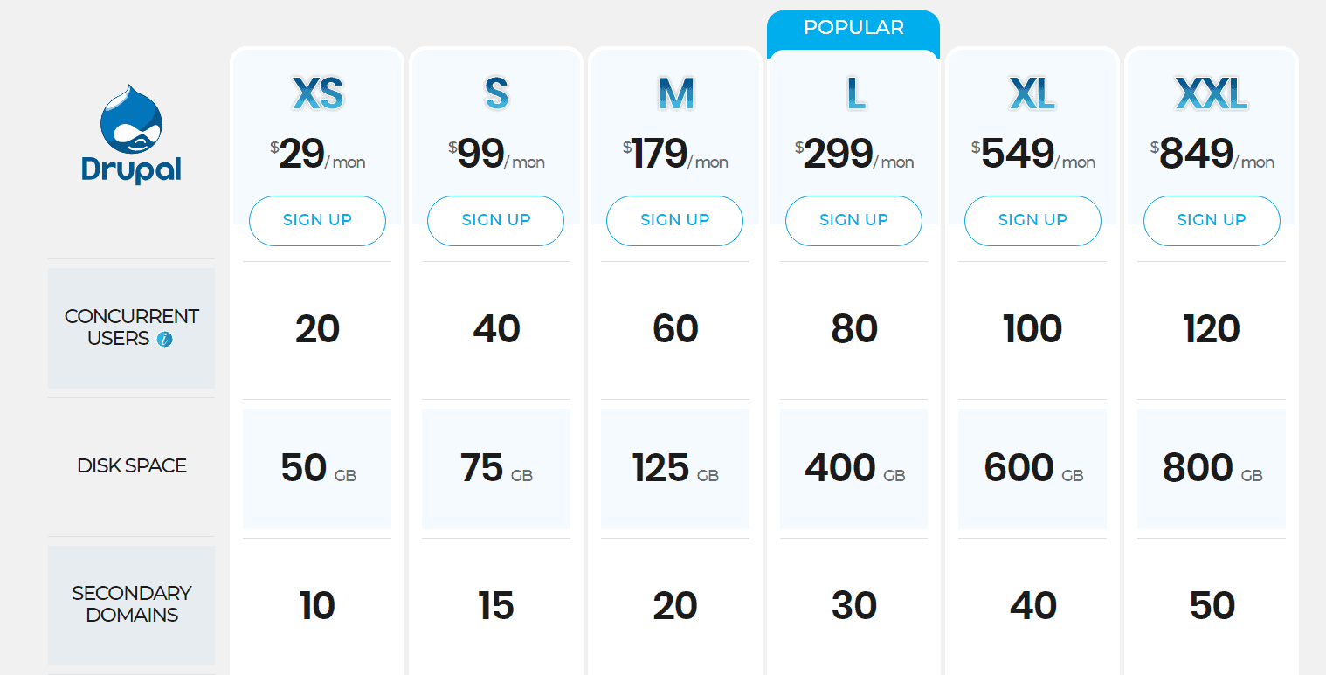Click the $849/mon price
This screenshot has width=1326, height=675.
point(1212,155)
